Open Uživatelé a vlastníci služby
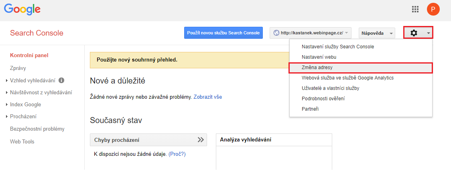 [330, 88]
